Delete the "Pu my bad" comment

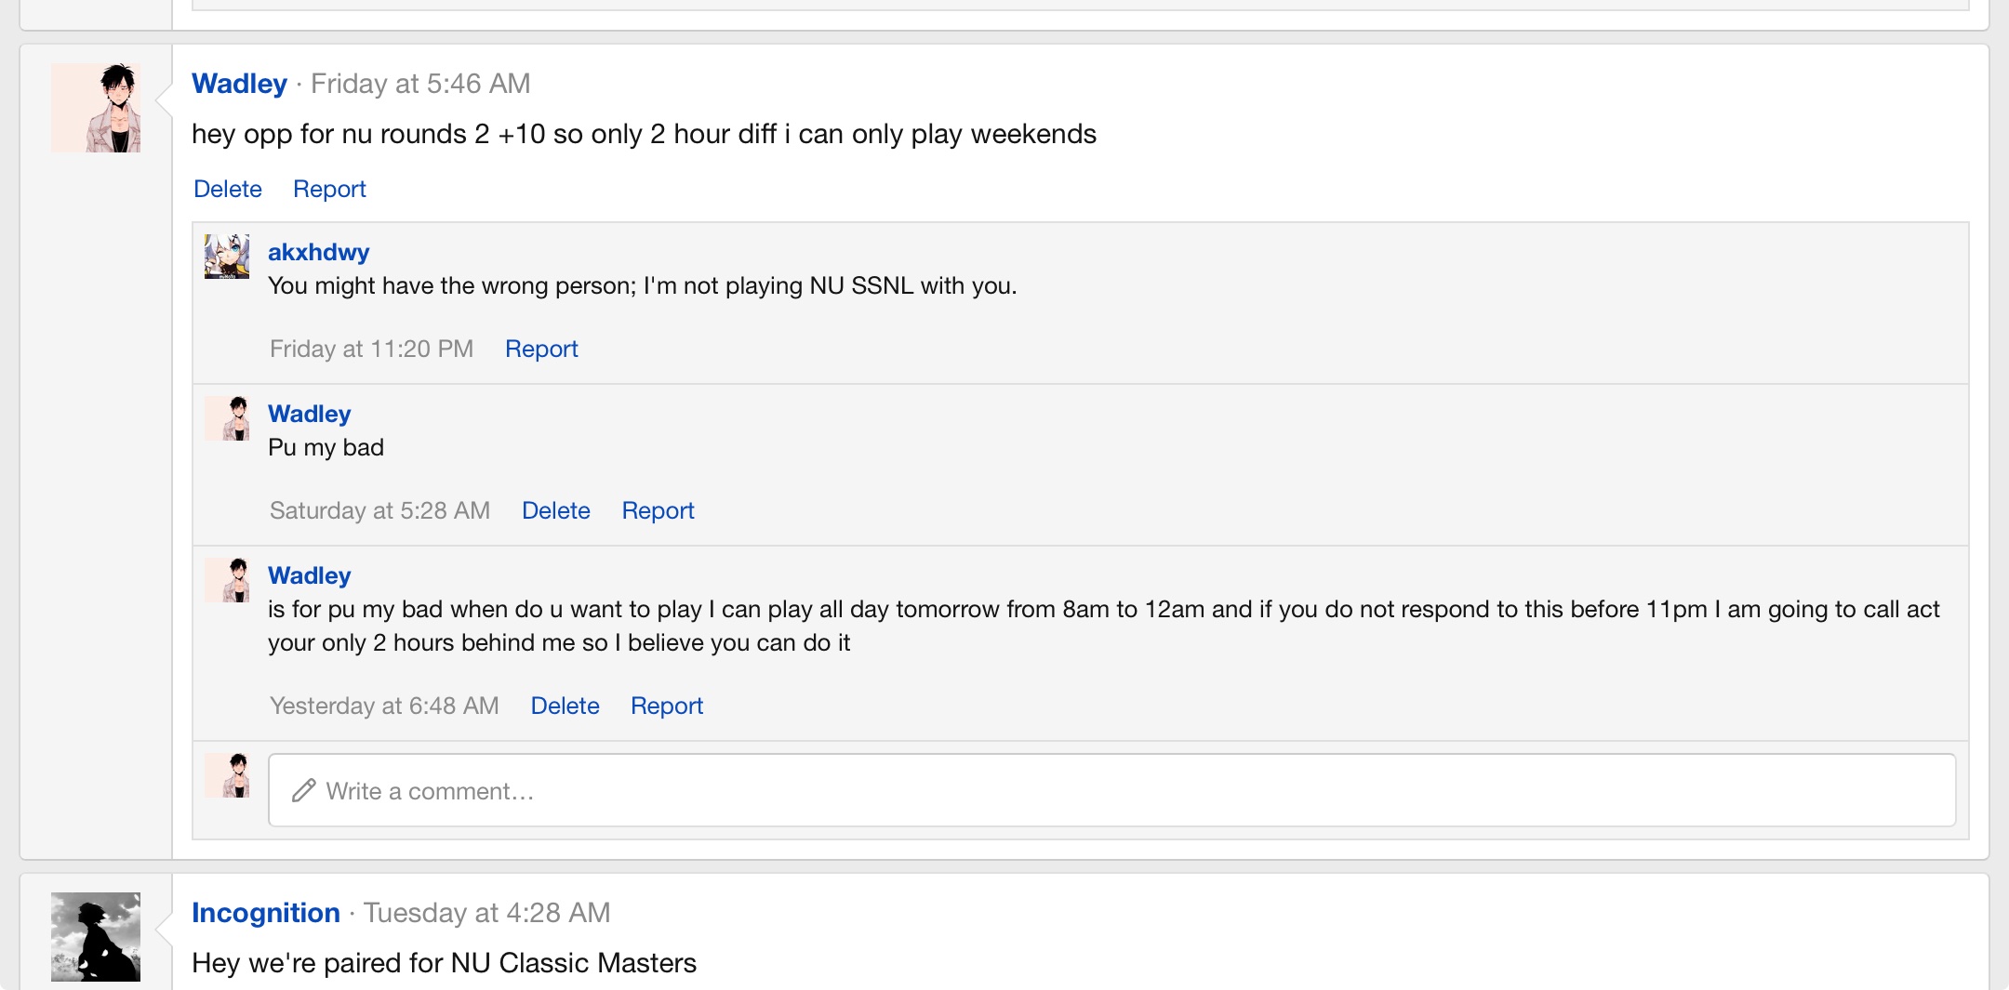tap(555, 510)
